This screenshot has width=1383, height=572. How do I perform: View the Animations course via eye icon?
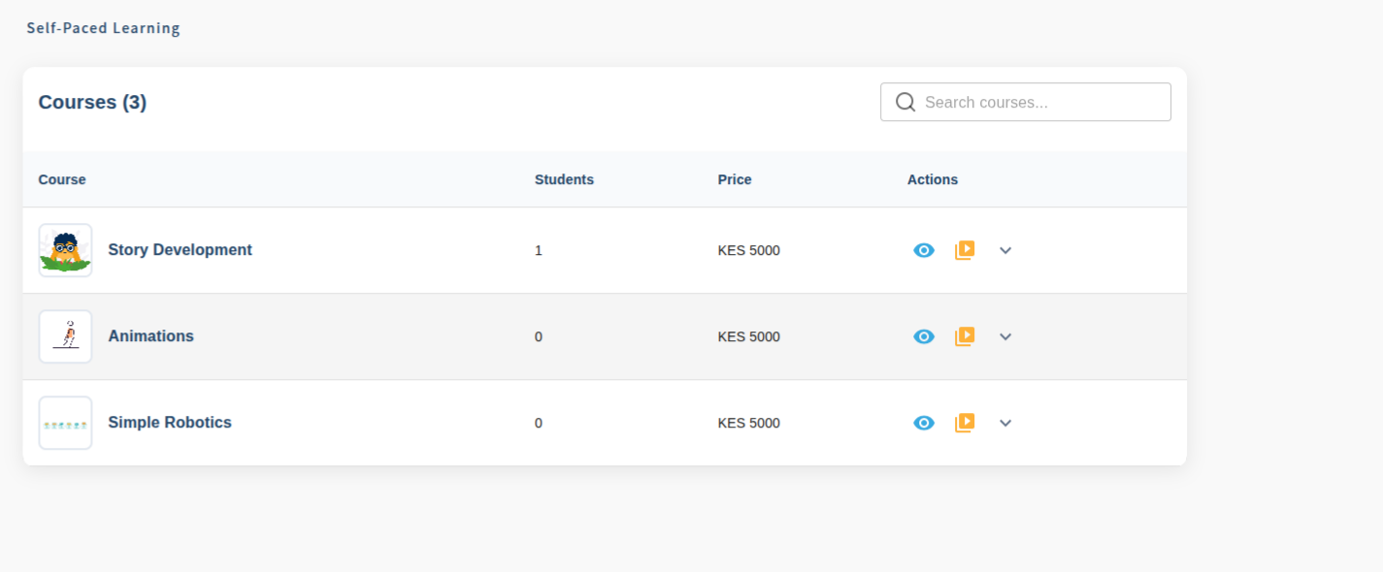(x=924, y=336)
